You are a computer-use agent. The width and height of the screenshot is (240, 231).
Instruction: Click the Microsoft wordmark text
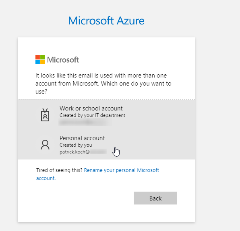click(x=63, y=60)
